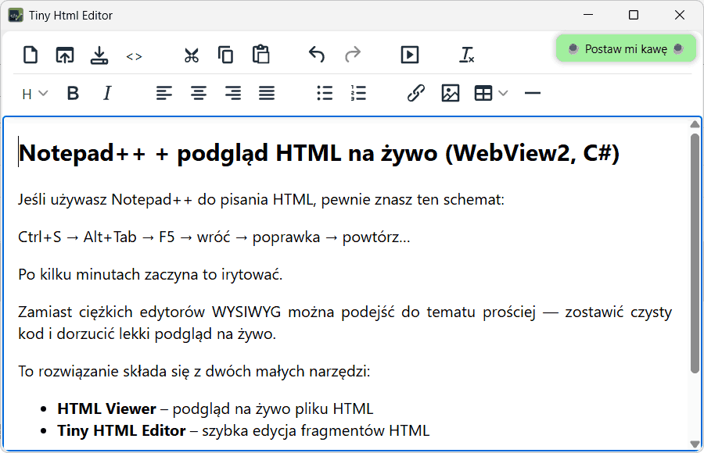This screenshot has height=453, width=704.
Task: Open the preview play button
Action: pyautogui.click(x=409, y=55)
